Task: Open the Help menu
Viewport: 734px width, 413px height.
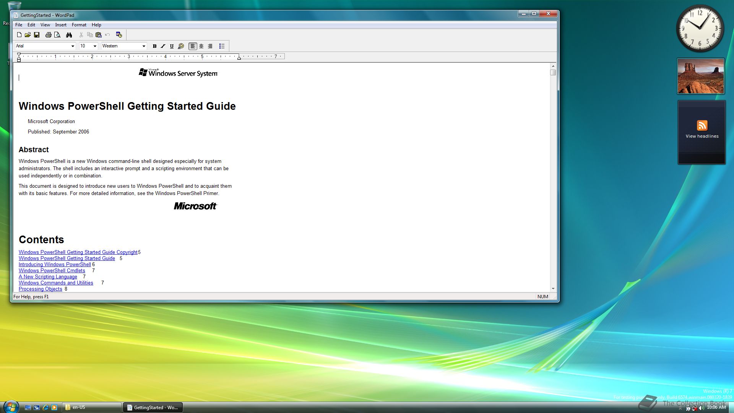Action: (x=96, y=25)
